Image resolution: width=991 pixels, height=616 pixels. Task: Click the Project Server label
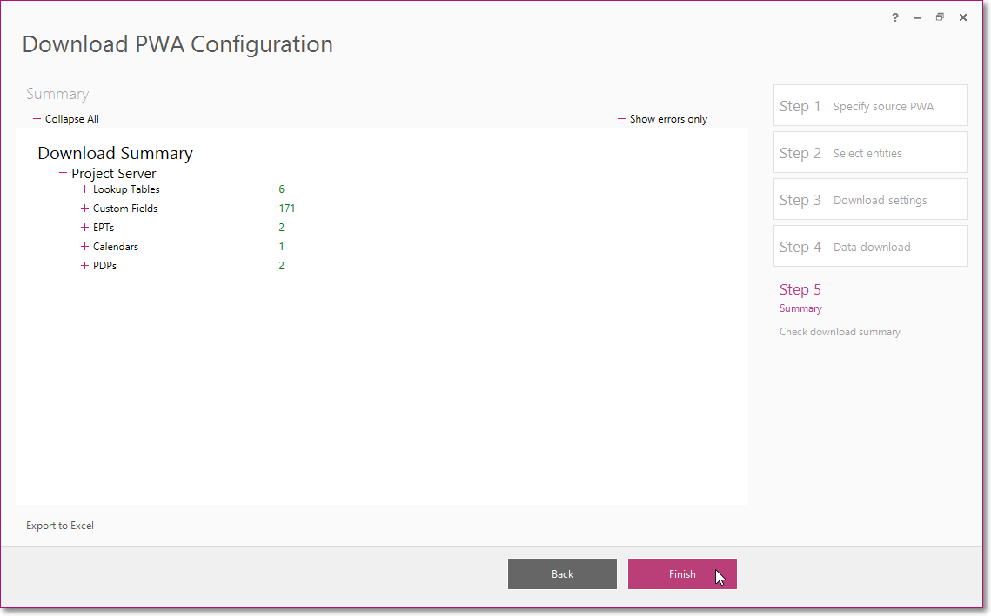(114, 174)
